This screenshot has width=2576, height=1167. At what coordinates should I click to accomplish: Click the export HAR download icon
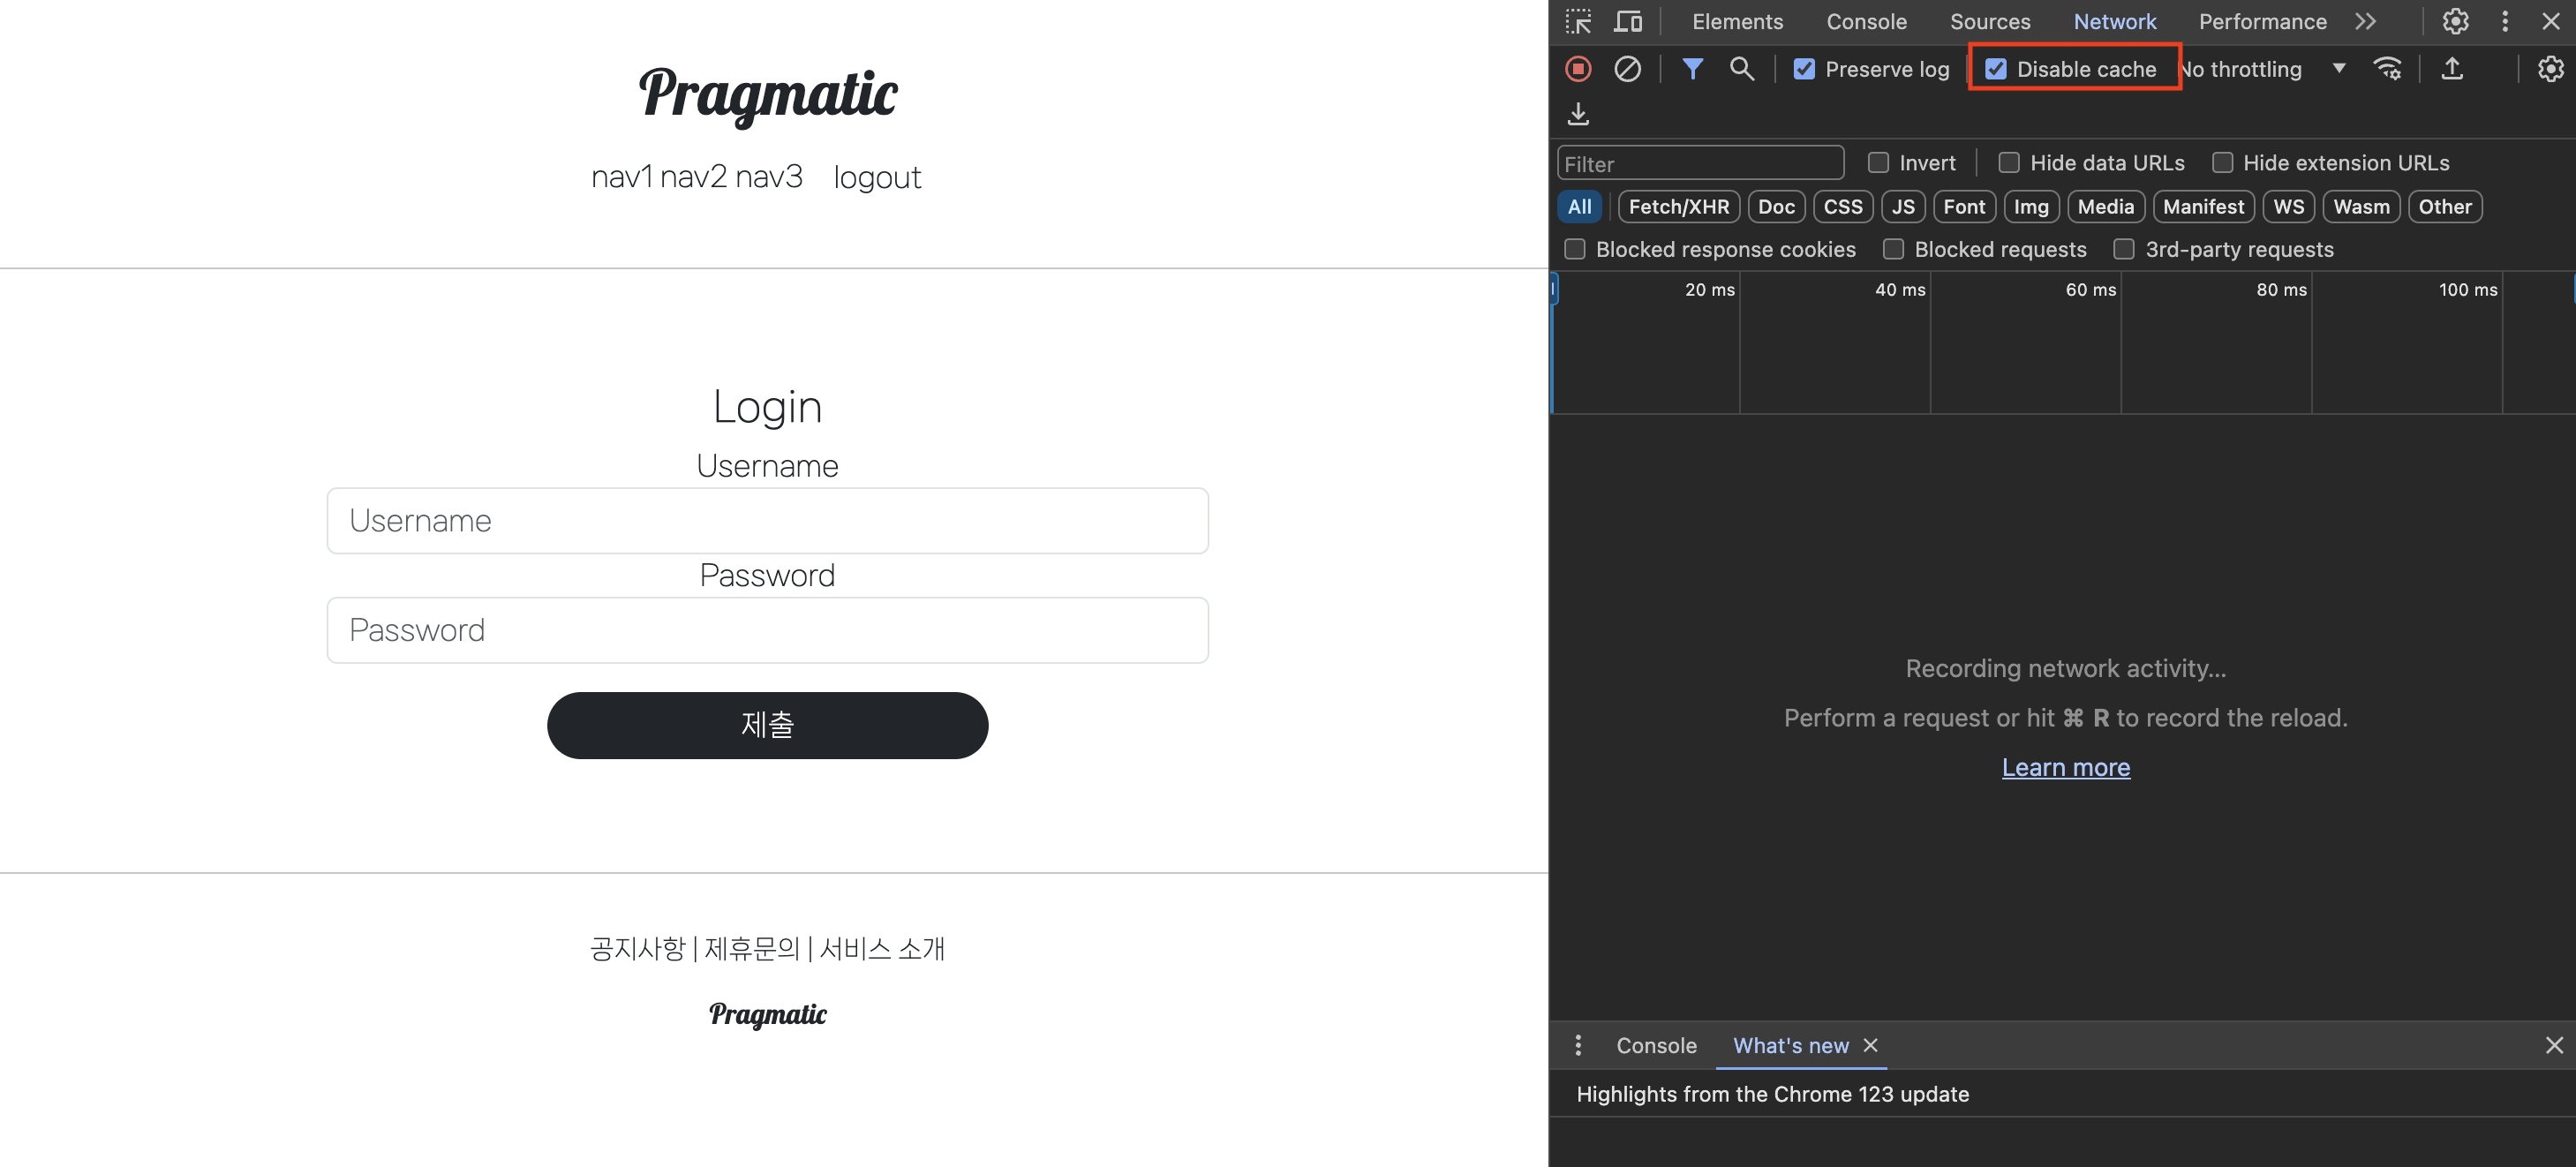[1578, 114]
